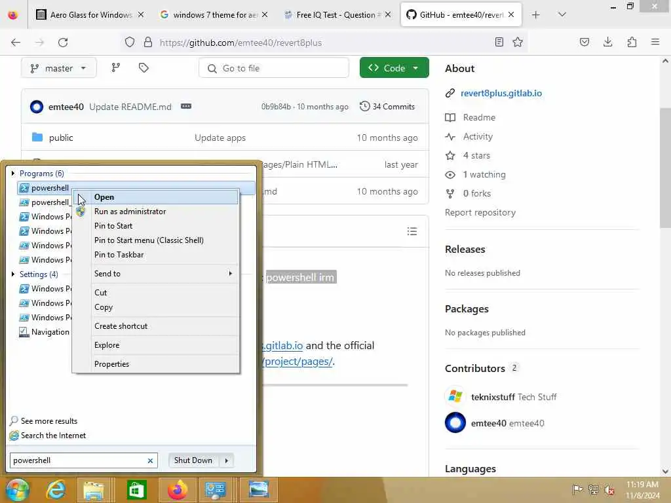This screenshot has width=671, height=503.
Task: Switch to the Aero Glass for Windows tab
Action: click(x=90, y=15)
